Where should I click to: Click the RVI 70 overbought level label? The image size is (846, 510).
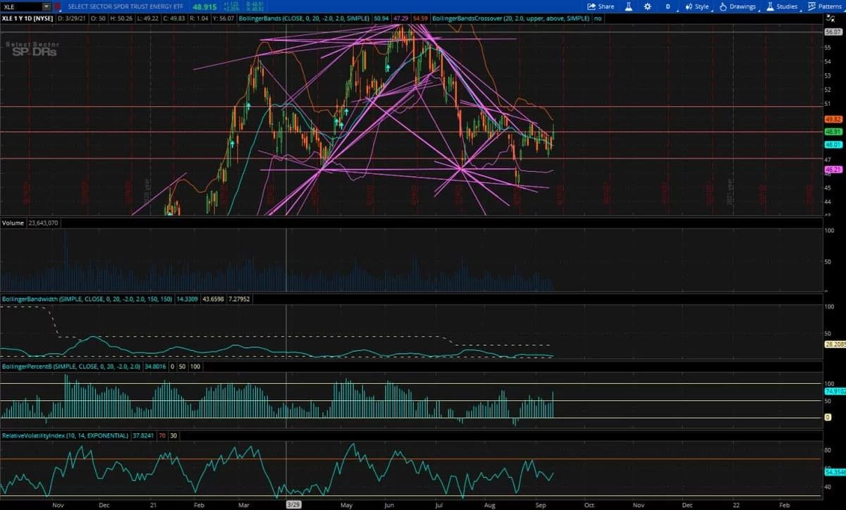(x=163, y=435)
